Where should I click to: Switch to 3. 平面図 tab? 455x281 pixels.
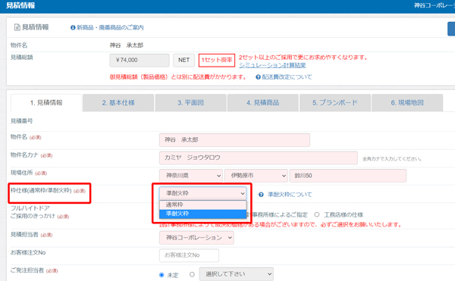[190, 102]
